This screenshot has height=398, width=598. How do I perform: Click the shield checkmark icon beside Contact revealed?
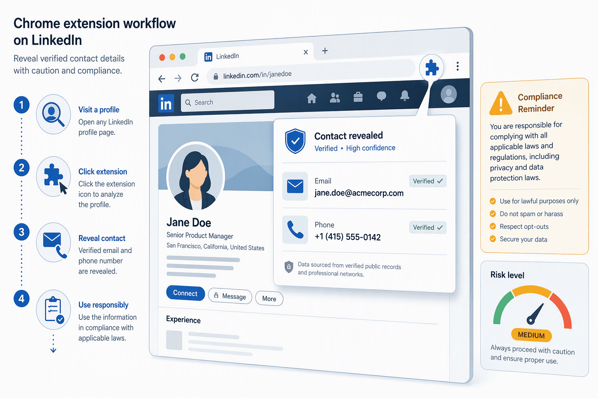coord(295,141)
